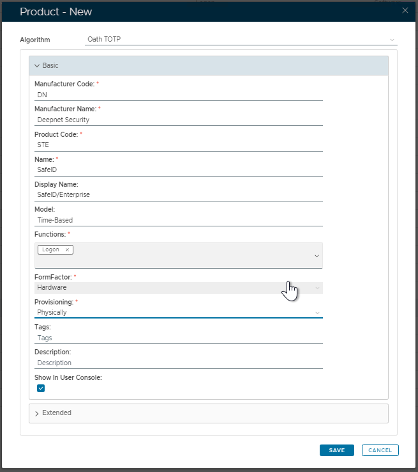Open the Functions dropdown arrow

(x=317, y=256)
